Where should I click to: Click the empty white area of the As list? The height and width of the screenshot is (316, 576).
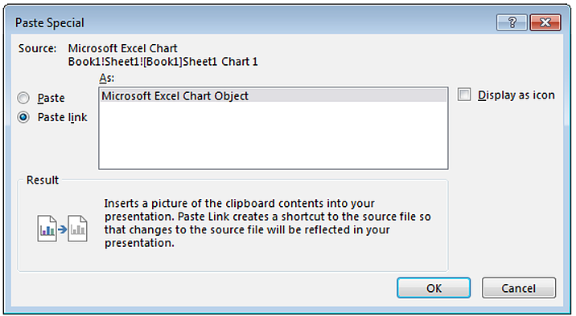[274, 136]
